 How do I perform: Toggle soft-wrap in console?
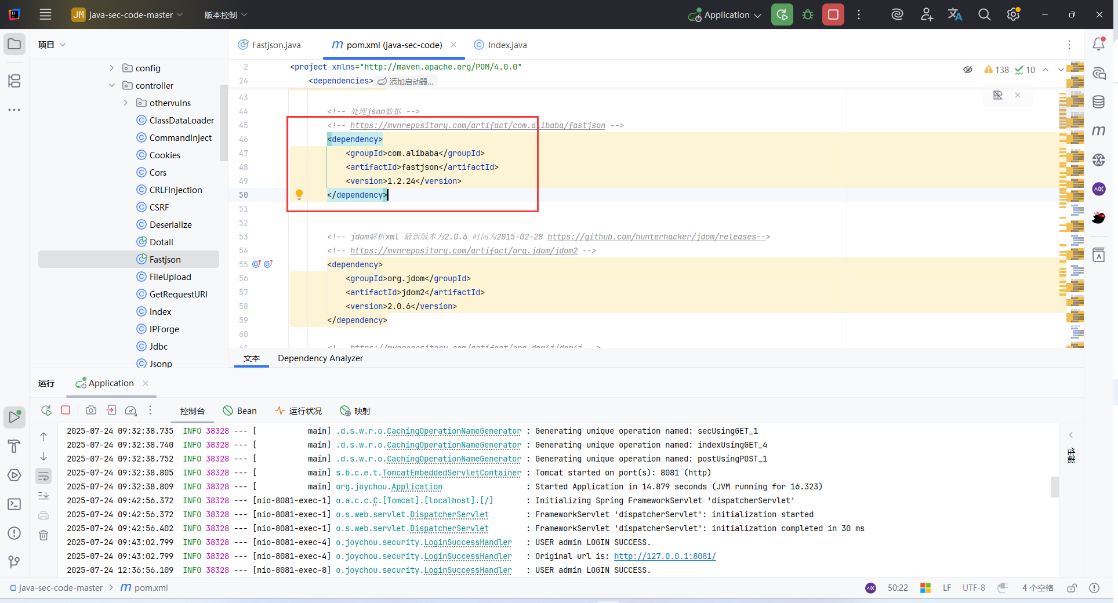(x=43, y=476)
